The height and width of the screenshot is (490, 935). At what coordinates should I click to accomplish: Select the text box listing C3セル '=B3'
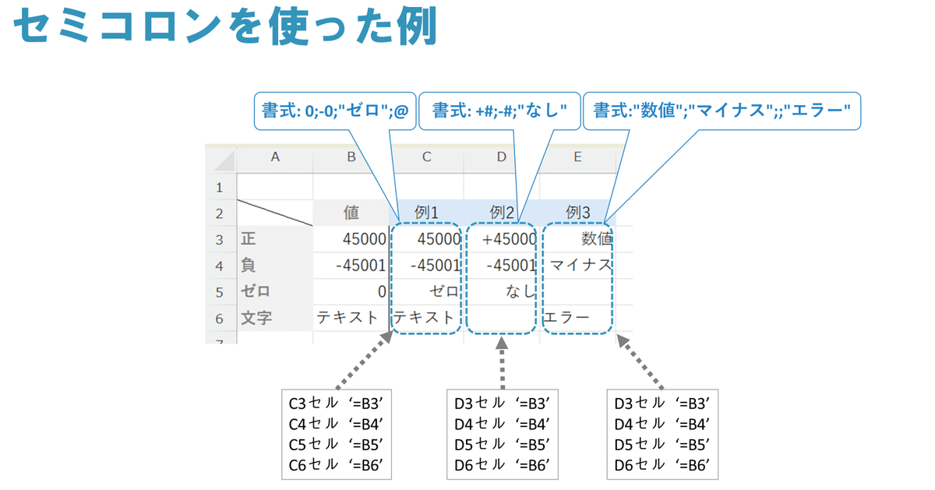click(335, 435)
